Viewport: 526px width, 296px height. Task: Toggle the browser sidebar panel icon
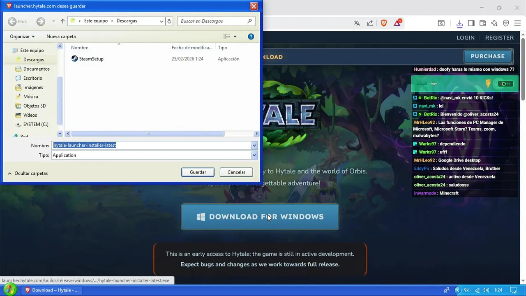tap(471, 23)
